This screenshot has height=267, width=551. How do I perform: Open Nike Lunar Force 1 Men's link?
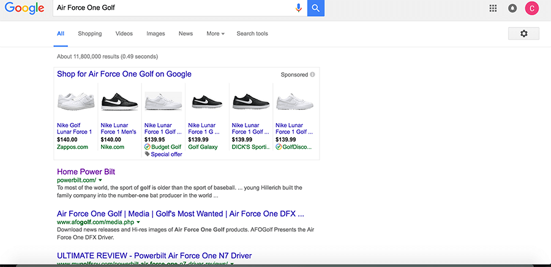pos(118,129)
